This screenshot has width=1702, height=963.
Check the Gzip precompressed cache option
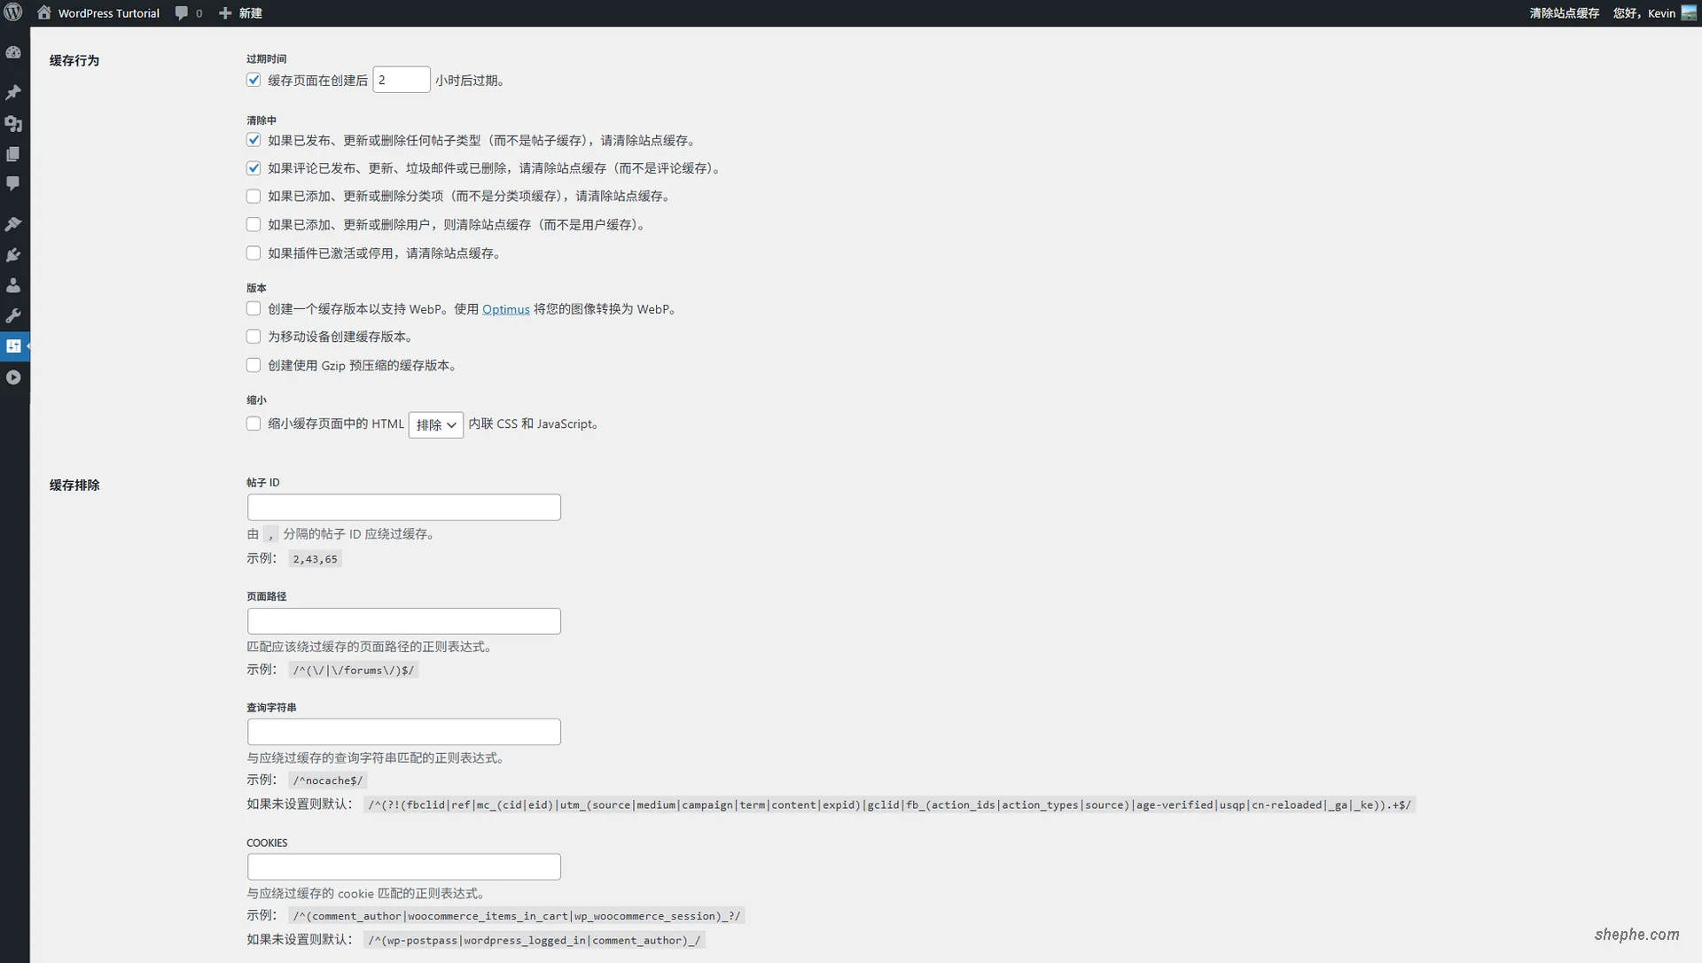click(x=254, y=364)
